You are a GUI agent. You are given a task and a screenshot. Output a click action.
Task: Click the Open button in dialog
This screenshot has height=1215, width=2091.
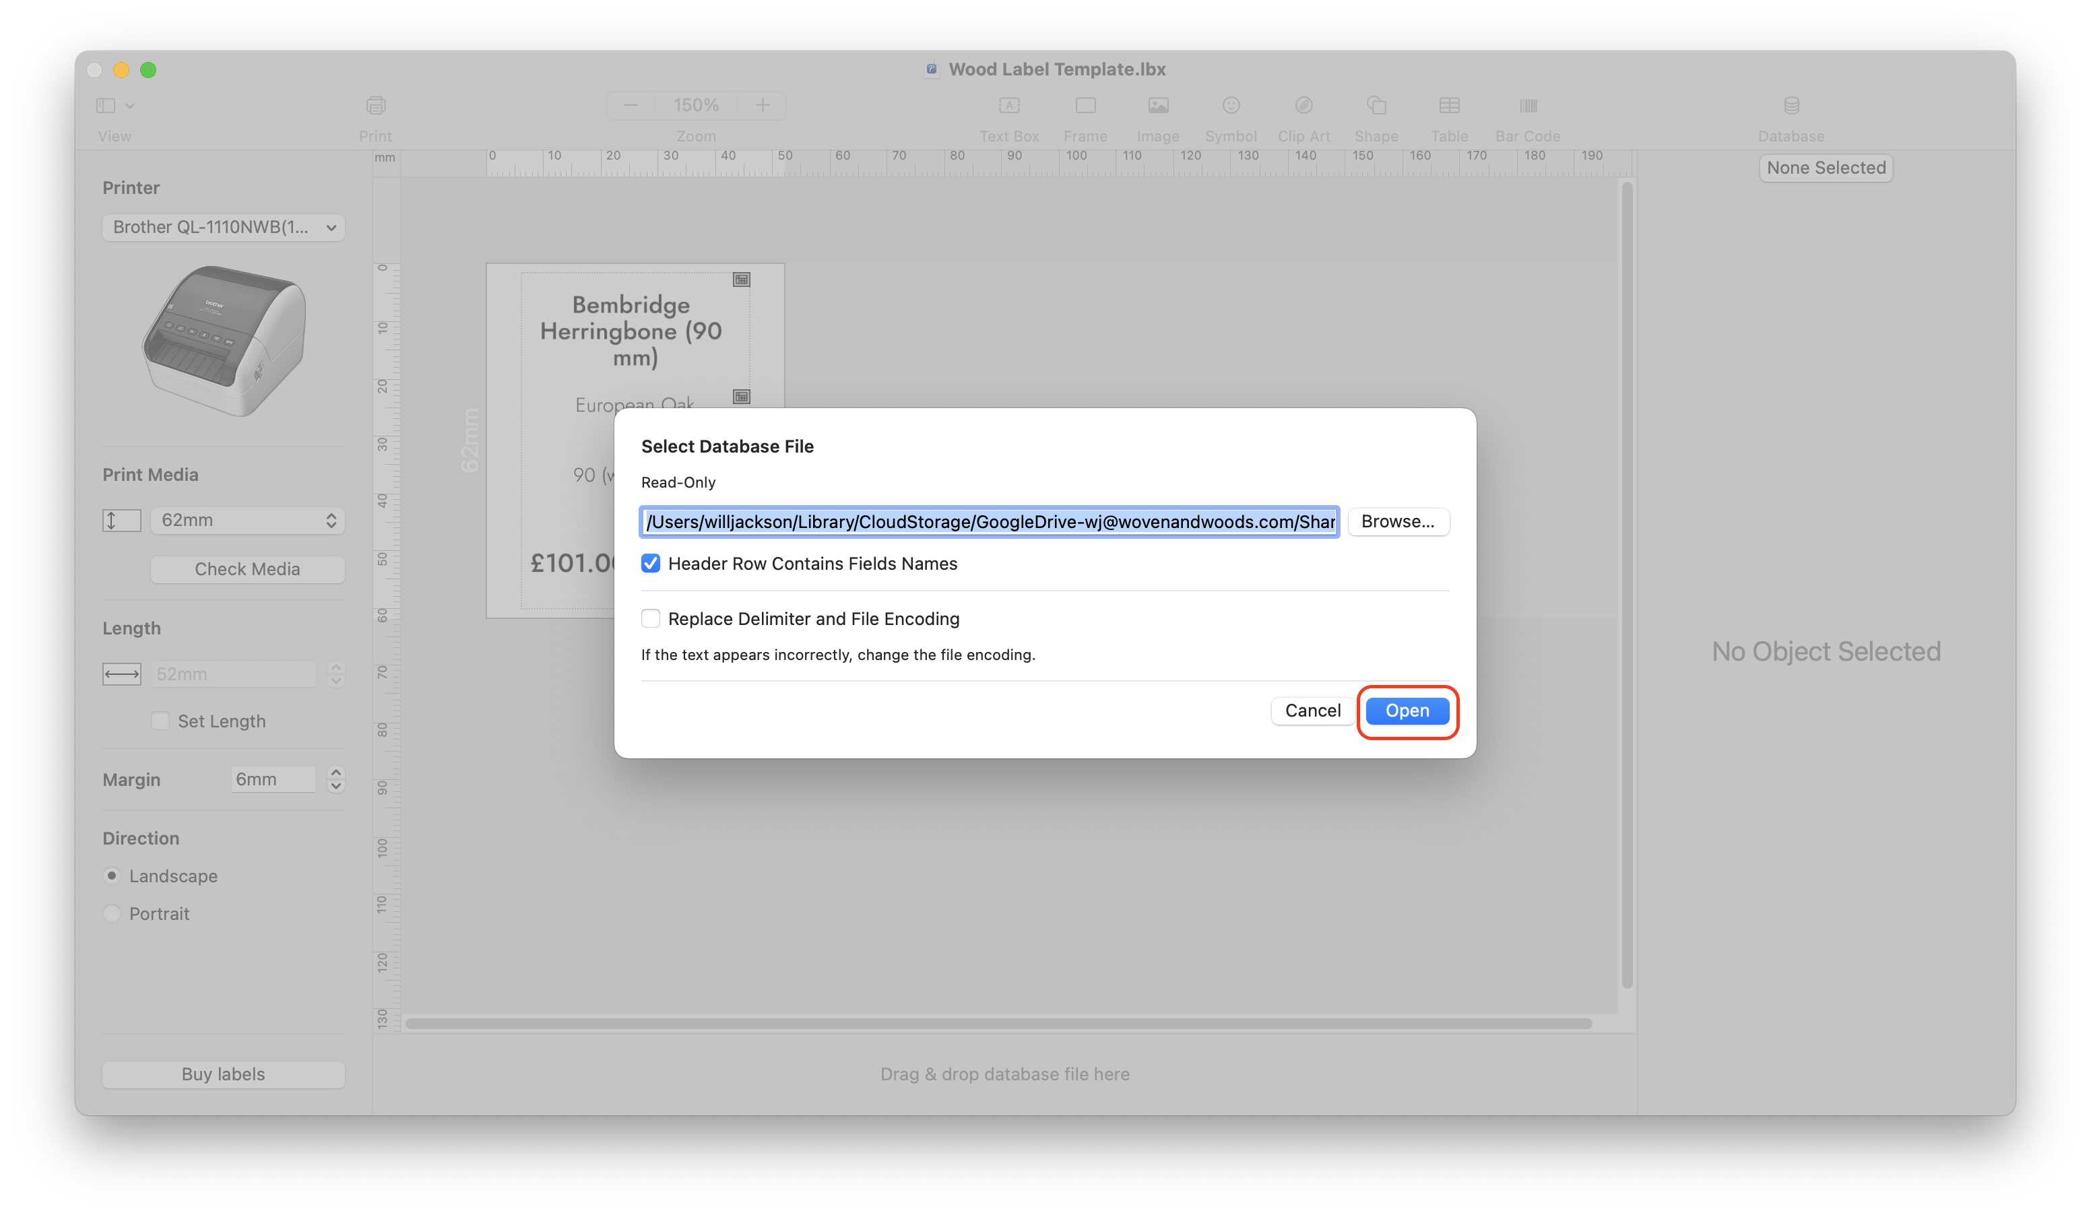click(x=1407, y=711)
